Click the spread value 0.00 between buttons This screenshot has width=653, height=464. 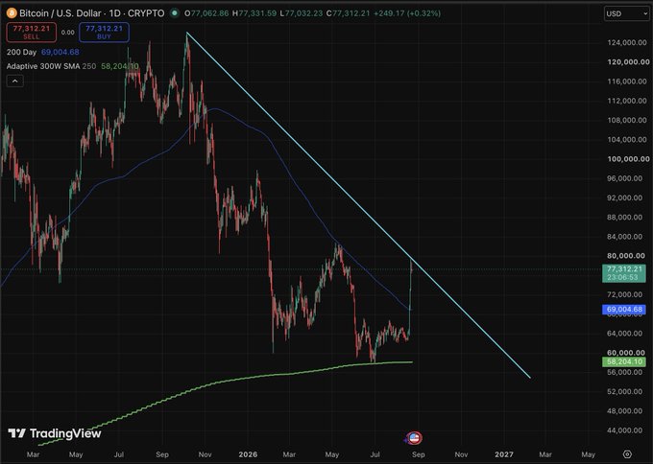click(x=68, y=33)
